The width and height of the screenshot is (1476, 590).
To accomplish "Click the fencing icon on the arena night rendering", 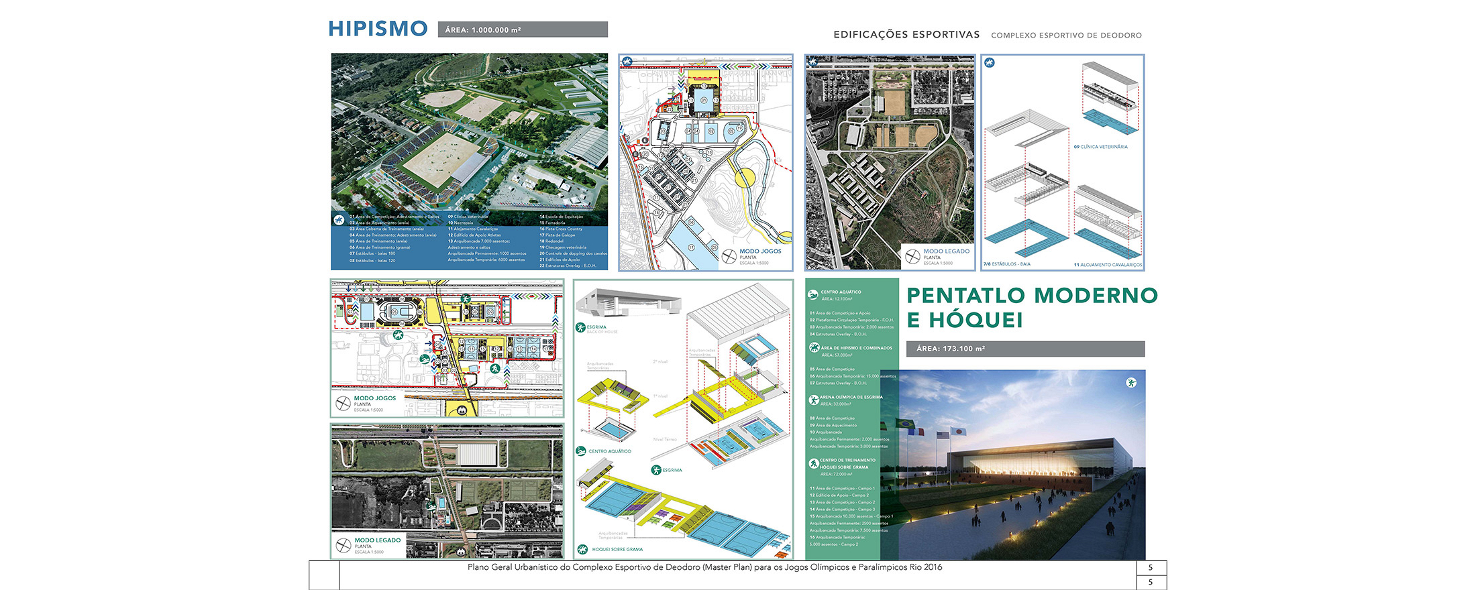I will tap(1131, 383).
